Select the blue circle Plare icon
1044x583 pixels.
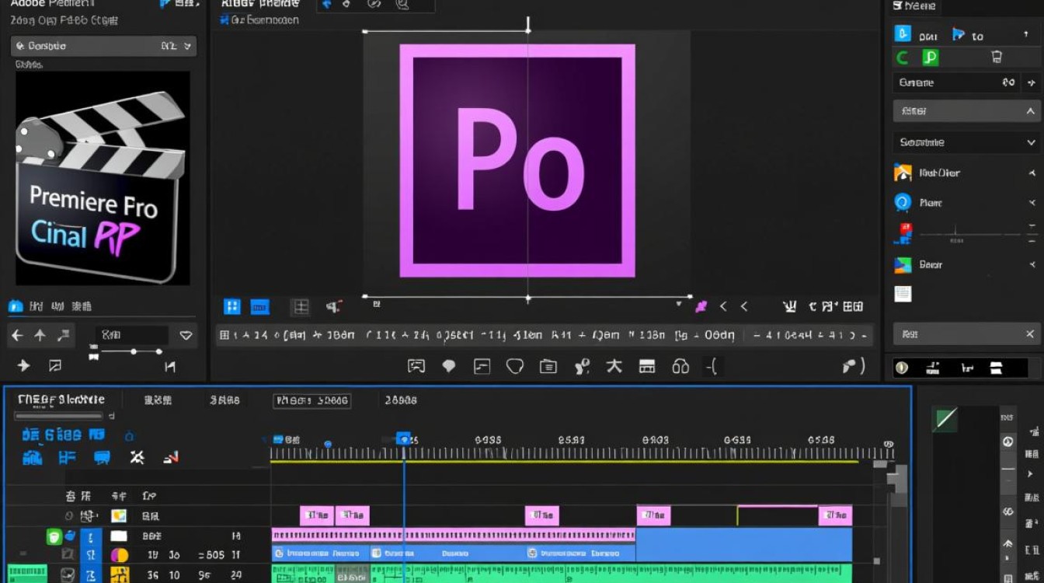[903, 203]
